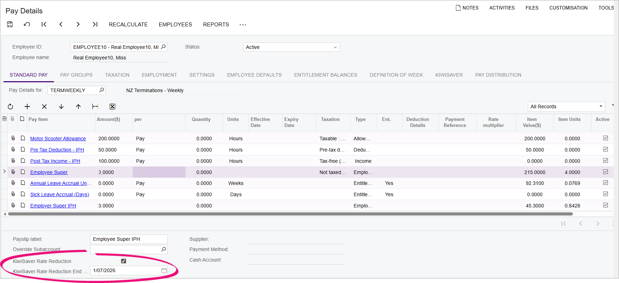This screenshot has width=619, height=283.
Task: Refresh the pay items grid
Action: pos(11,107)
